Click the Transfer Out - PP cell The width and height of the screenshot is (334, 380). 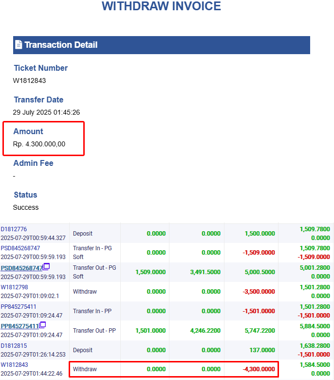coord(94,331)
